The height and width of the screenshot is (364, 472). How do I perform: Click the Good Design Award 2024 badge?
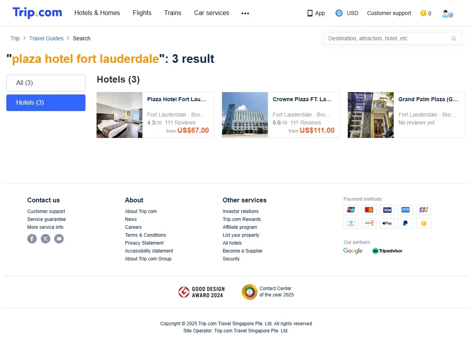[x=201, y=292]
